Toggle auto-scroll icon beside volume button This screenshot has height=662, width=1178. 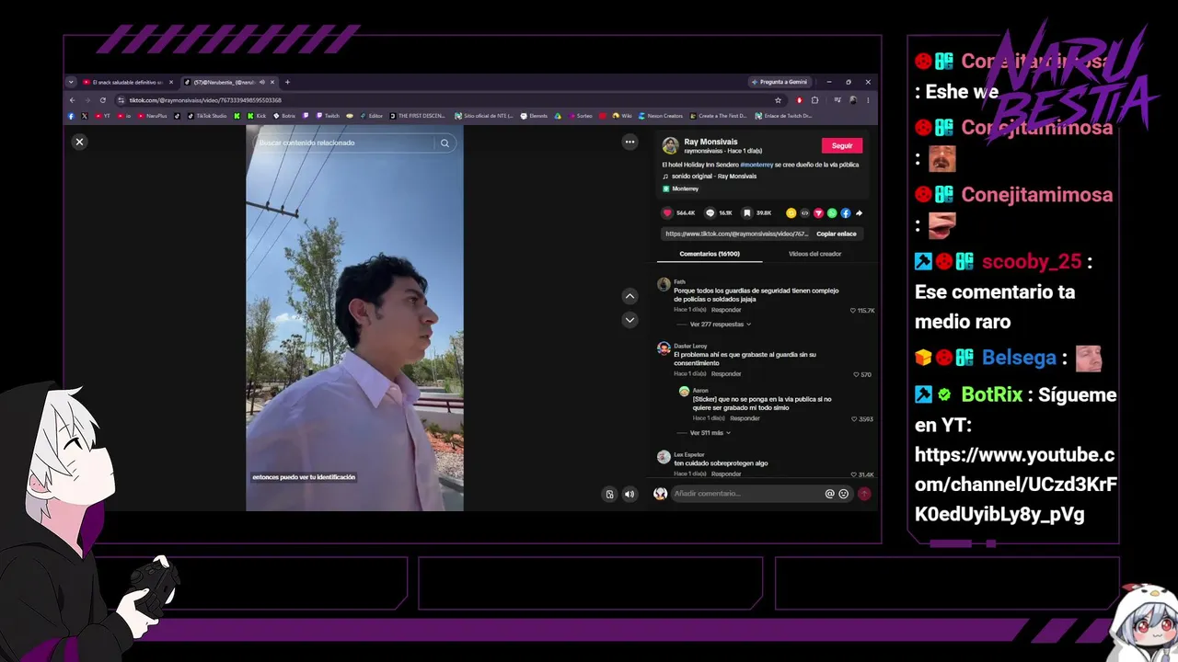609,494
